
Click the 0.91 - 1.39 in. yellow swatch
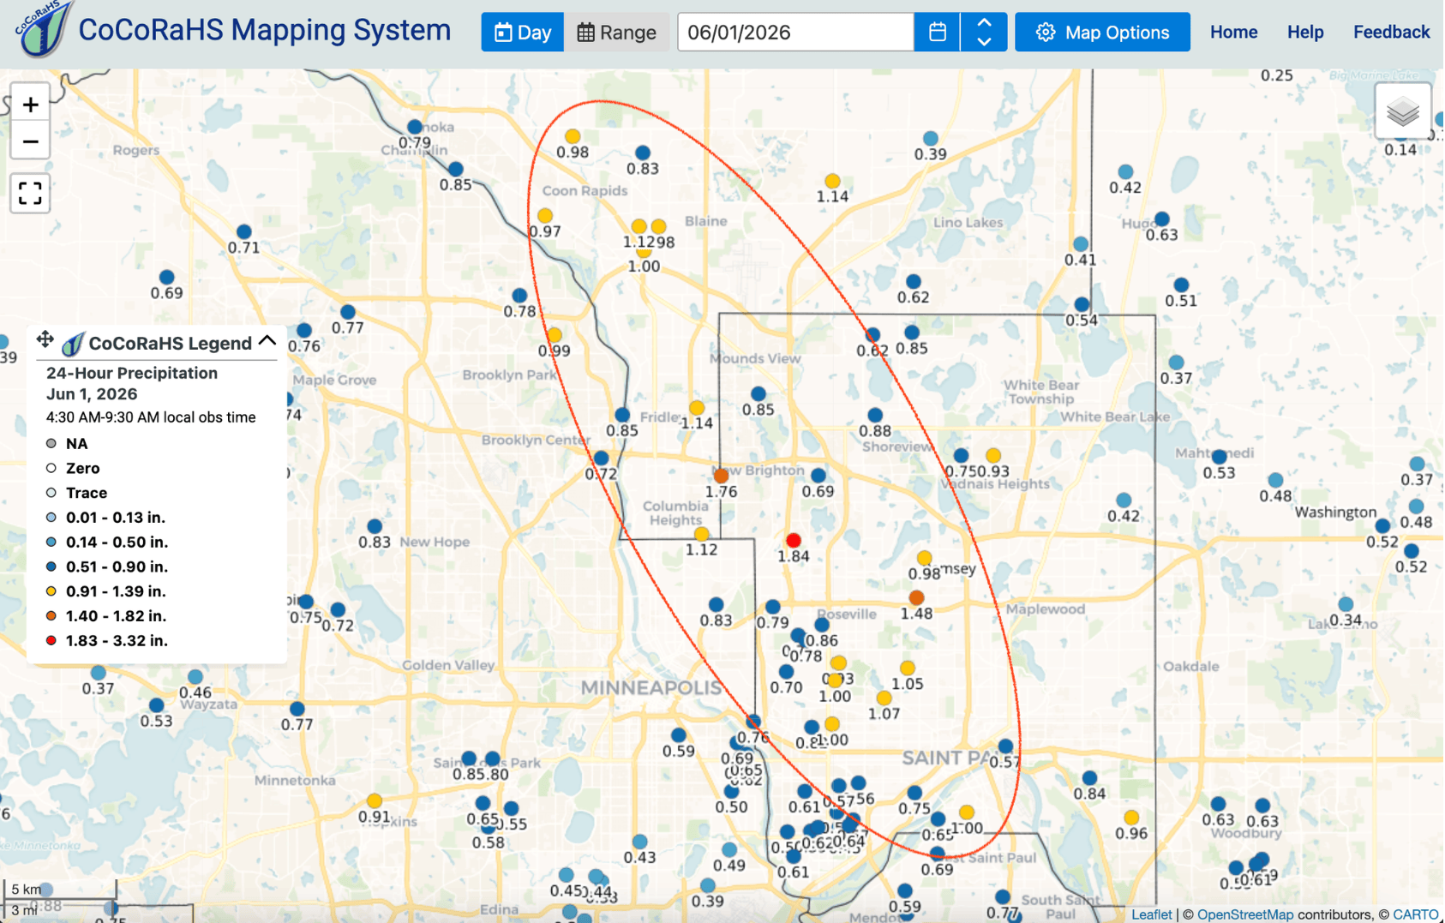[51, 591]
